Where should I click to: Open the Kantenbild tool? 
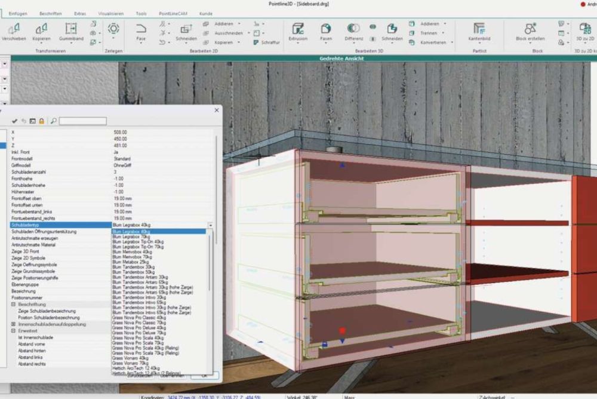coord(479,30)
